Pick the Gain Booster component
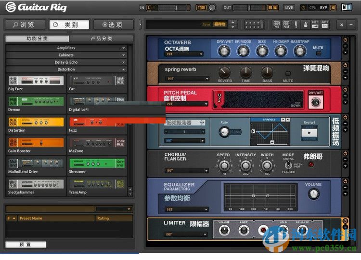Image resolution: width=361 pixels, height=260 pixels. pyautogui.click(x=36, y=145)
